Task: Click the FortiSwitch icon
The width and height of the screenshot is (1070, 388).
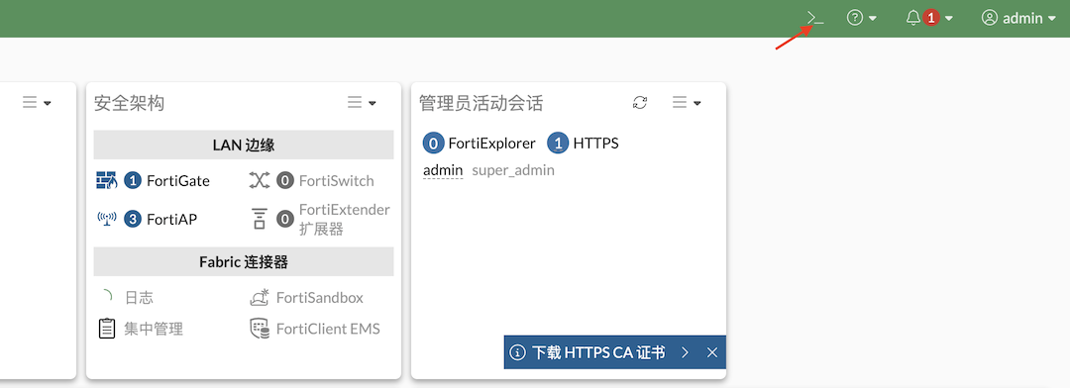Action: 260,181
